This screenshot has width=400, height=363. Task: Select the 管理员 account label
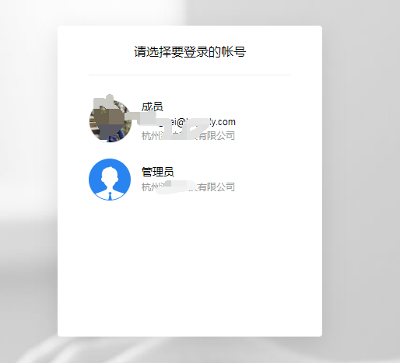[x=157, y=172]
